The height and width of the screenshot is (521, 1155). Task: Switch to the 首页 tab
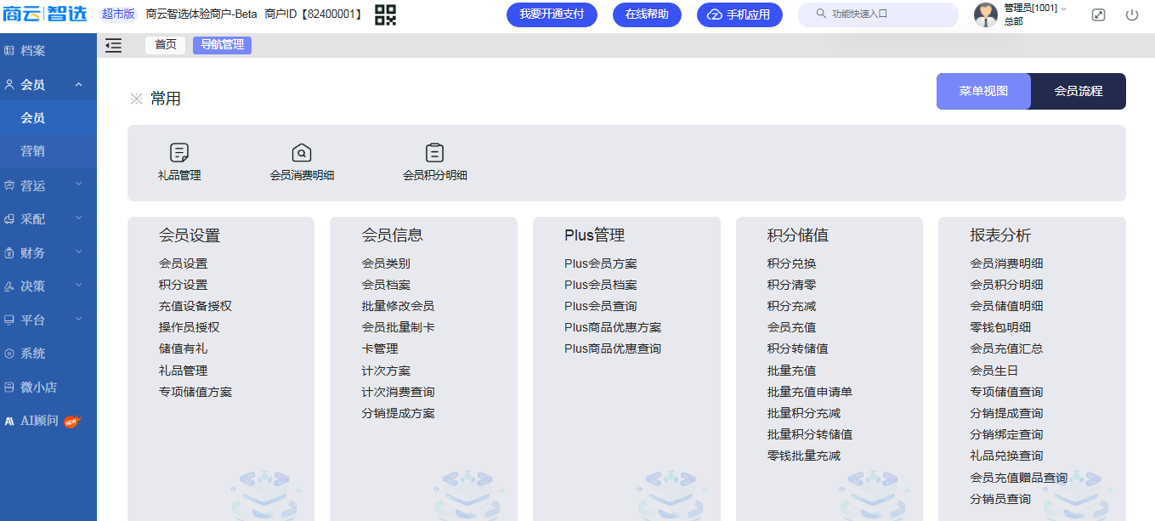tap(166, 45)
